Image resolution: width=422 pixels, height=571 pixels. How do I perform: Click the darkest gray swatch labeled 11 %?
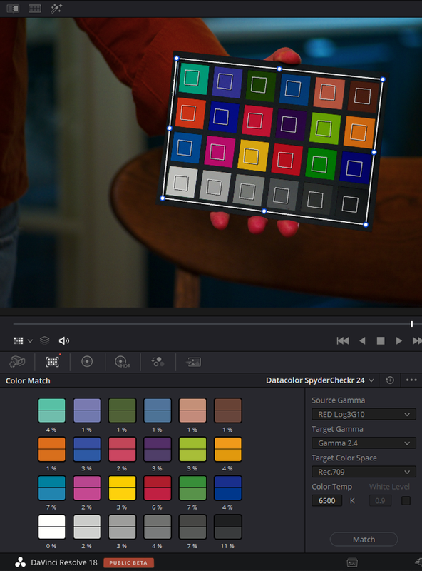point(228,527)
